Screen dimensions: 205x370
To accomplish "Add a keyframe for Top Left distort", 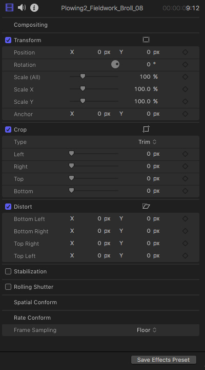I will coord(185,255).
